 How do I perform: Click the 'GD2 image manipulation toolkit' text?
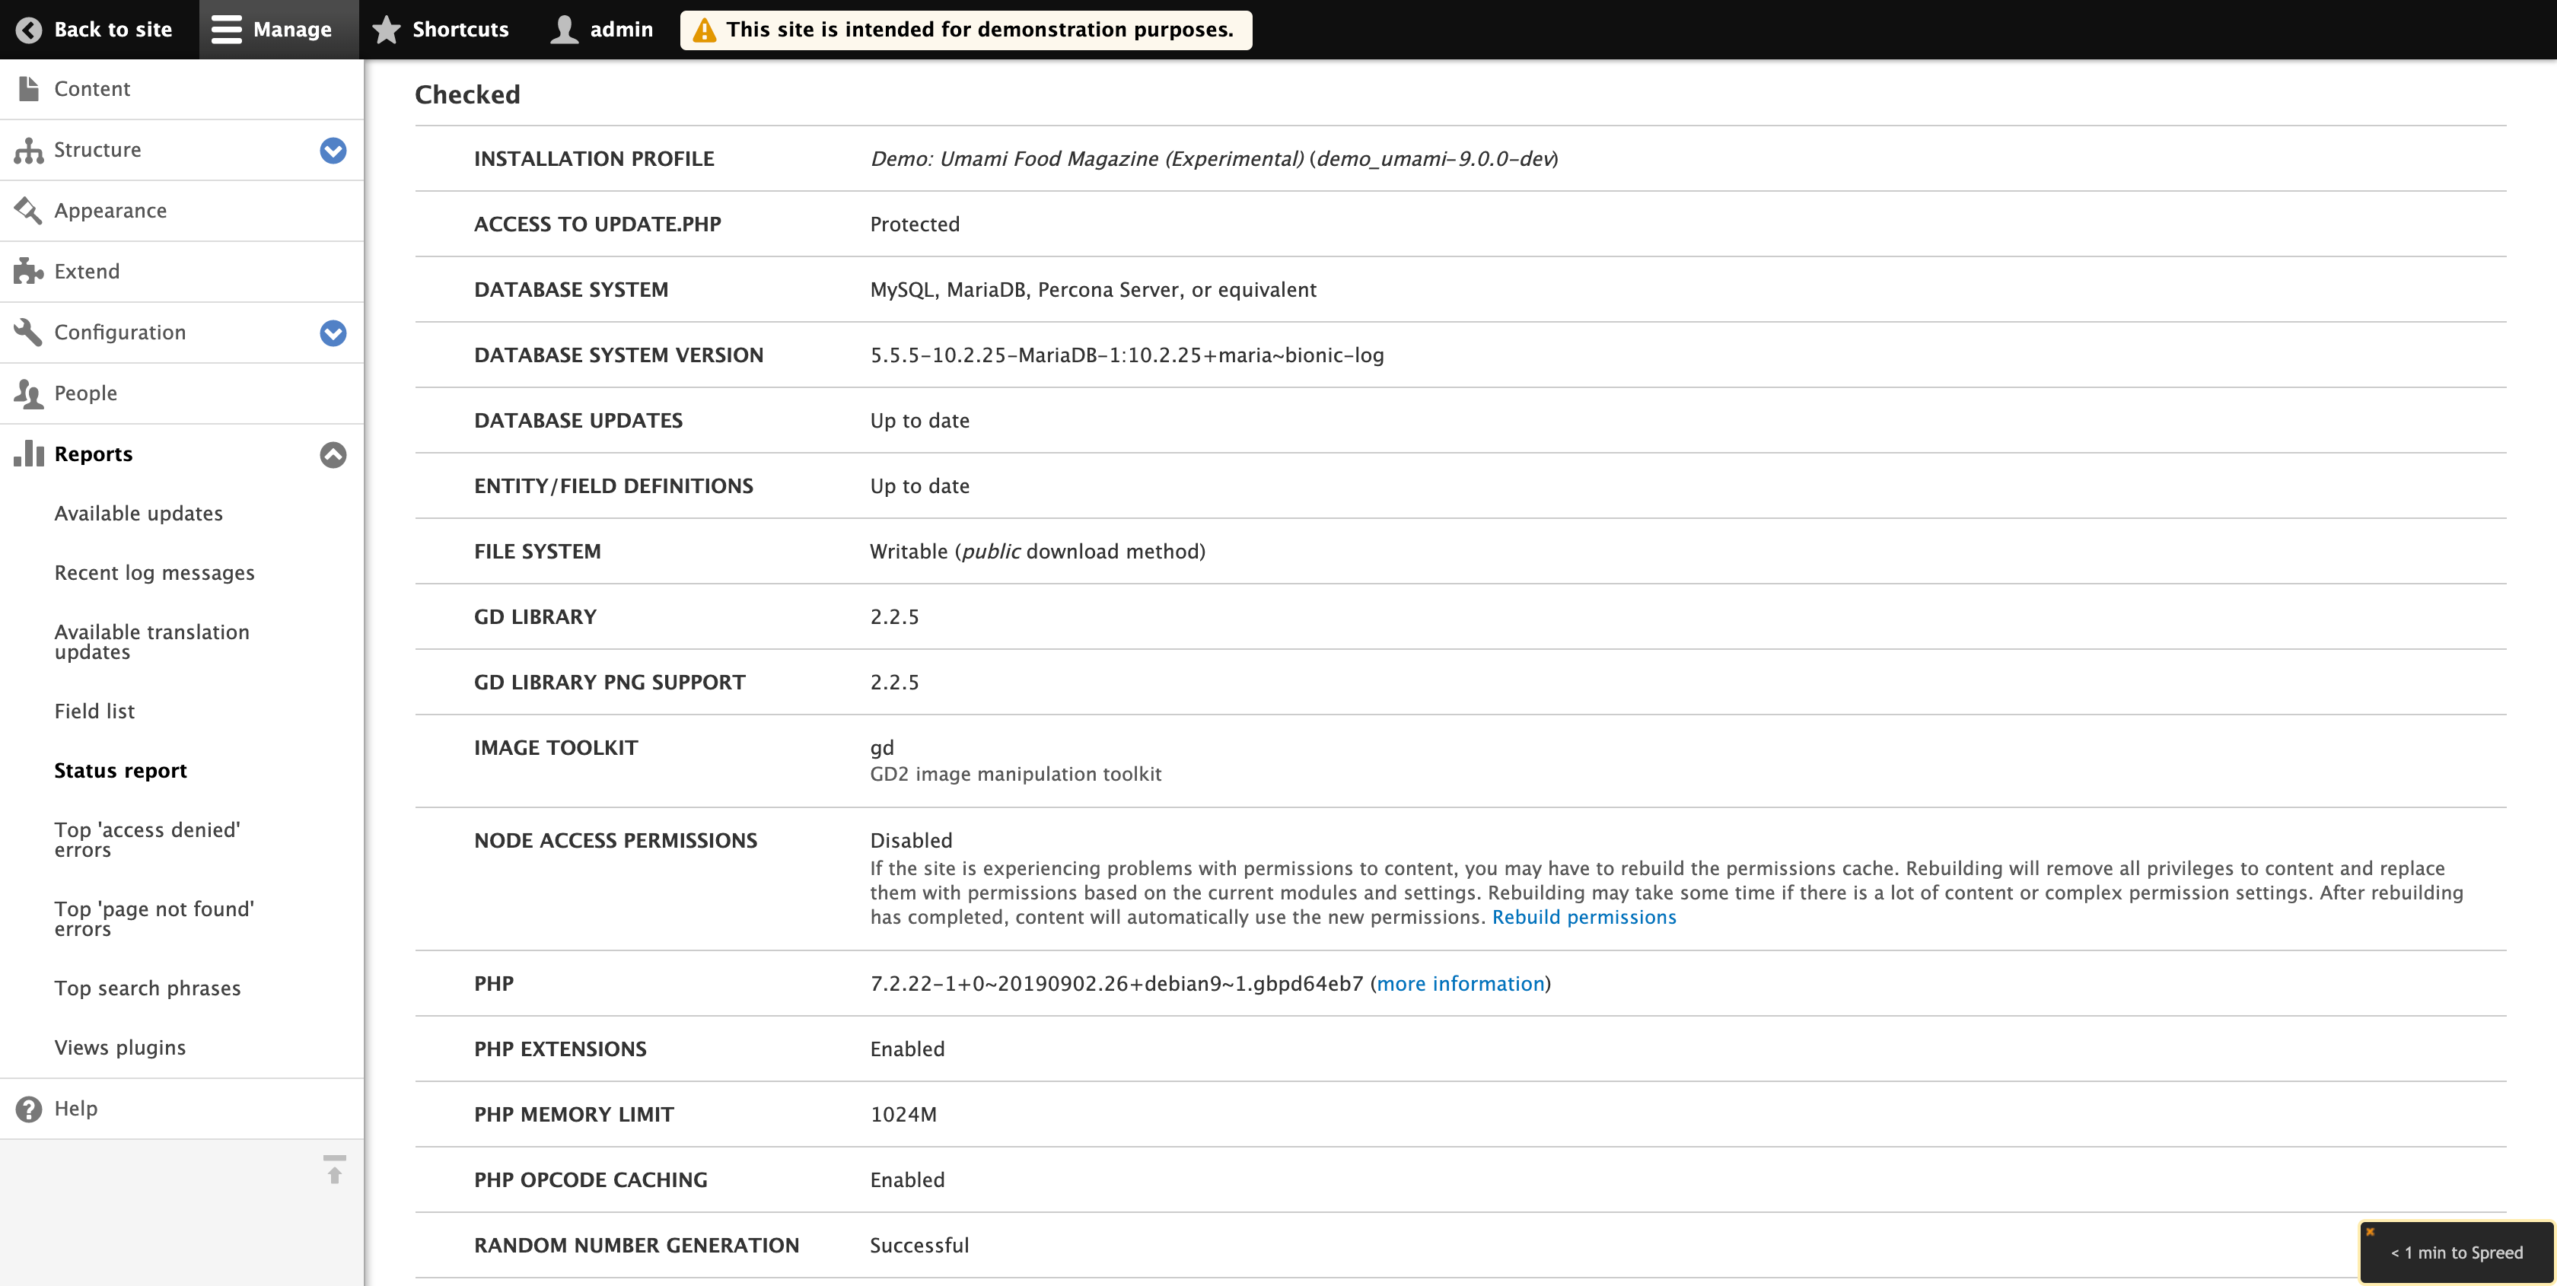(1015, 774)
